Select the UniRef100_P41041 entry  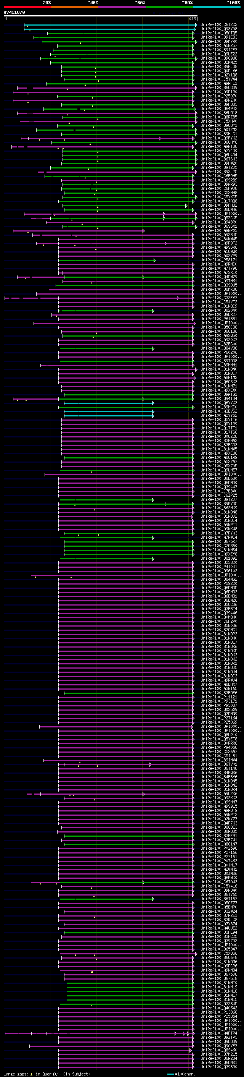click(x=219, y=567)
